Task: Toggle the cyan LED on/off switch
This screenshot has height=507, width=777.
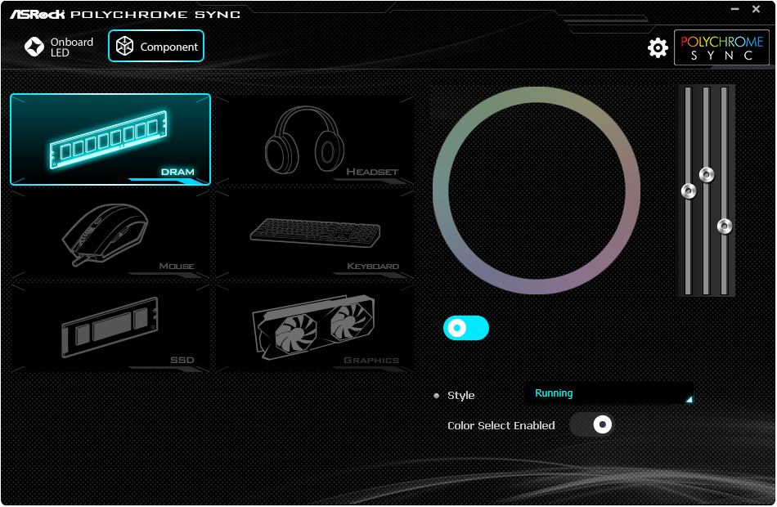Action: coord(466,328)
